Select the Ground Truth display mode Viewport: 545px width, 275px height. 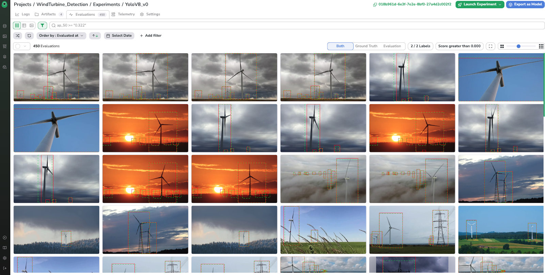366,46
